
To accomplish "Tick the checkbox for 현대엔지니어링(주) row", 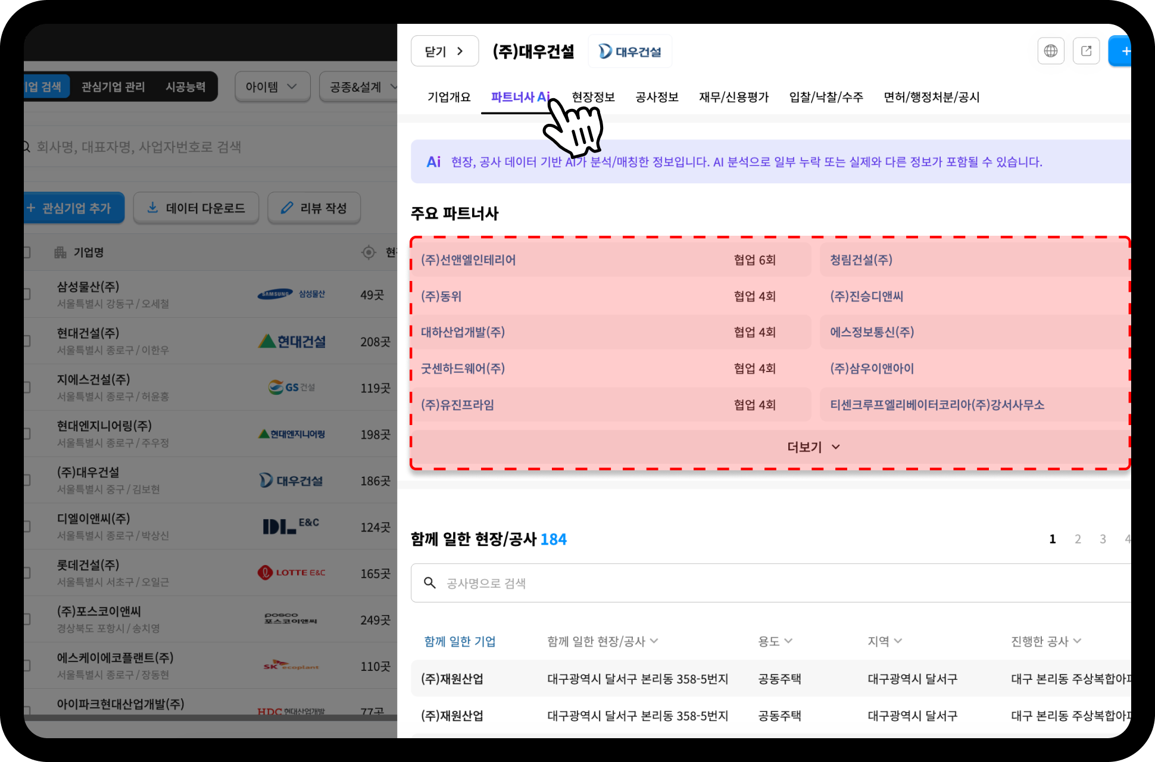I will (26, 433).
